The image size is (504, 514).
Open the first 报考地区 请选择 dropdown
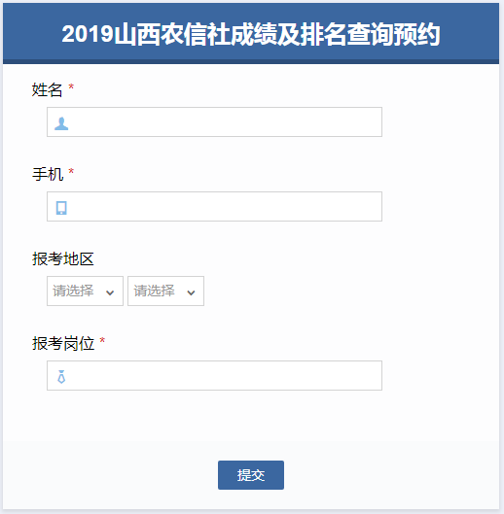pos(85,291)
